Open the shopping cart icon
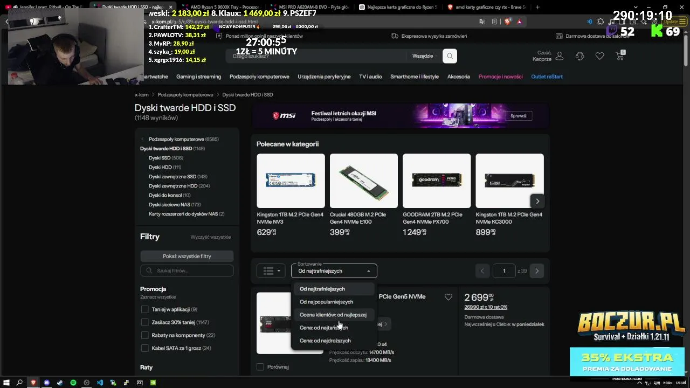This screenshot has width=690, height=388. click(x=620, y=56)
